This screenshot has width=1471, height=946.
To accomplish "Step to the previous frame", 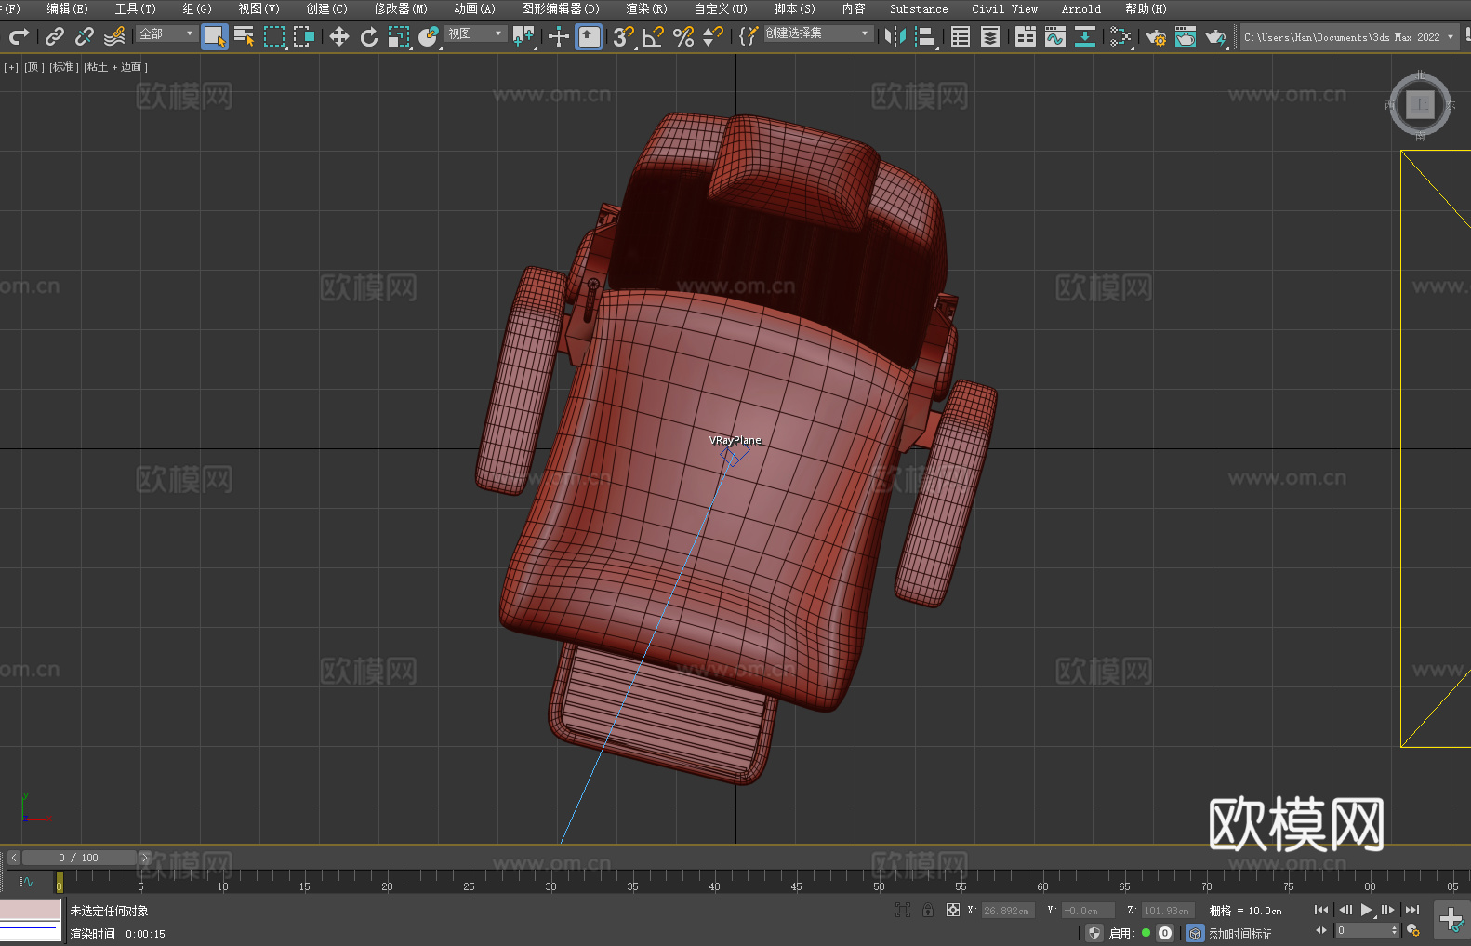I will tap(1345, 910).
